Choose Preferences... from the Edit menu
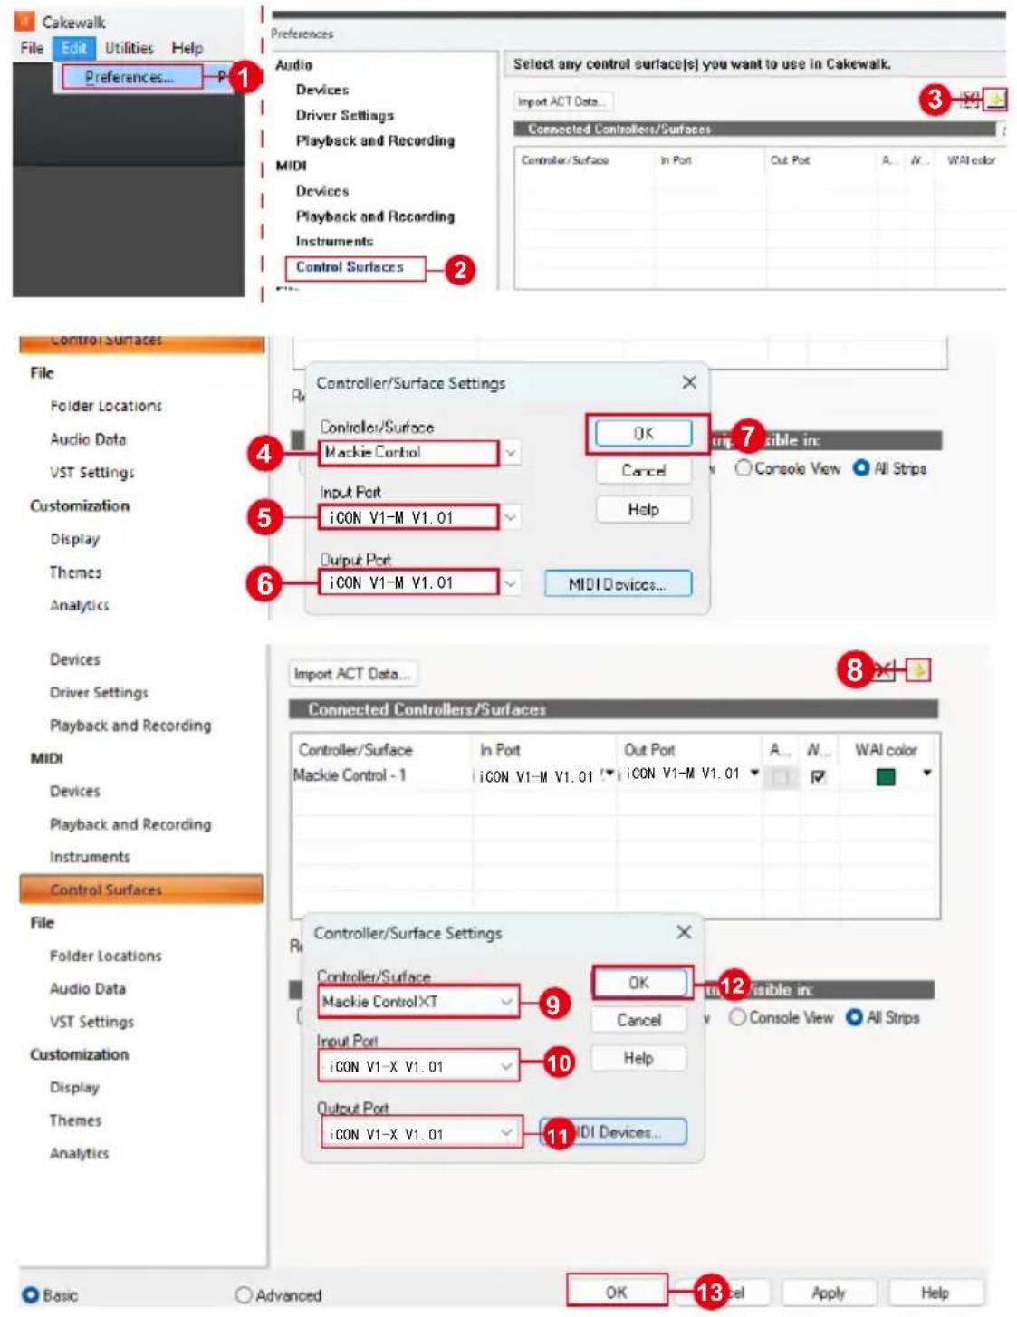 [x=131, y=77]
